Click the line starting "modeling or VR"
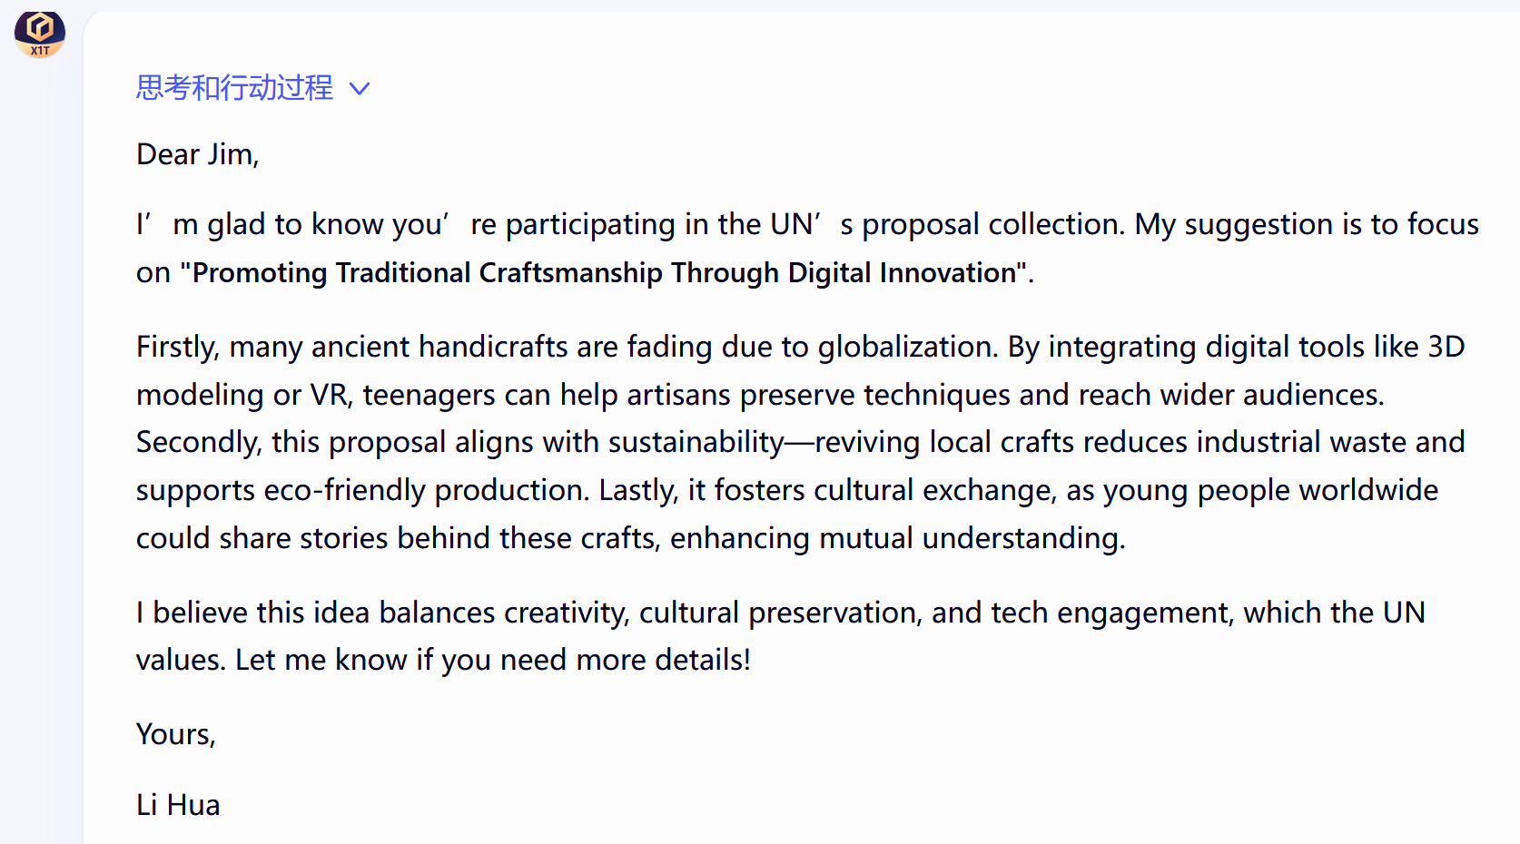1520x844 pixels. [x=760, y=395]
